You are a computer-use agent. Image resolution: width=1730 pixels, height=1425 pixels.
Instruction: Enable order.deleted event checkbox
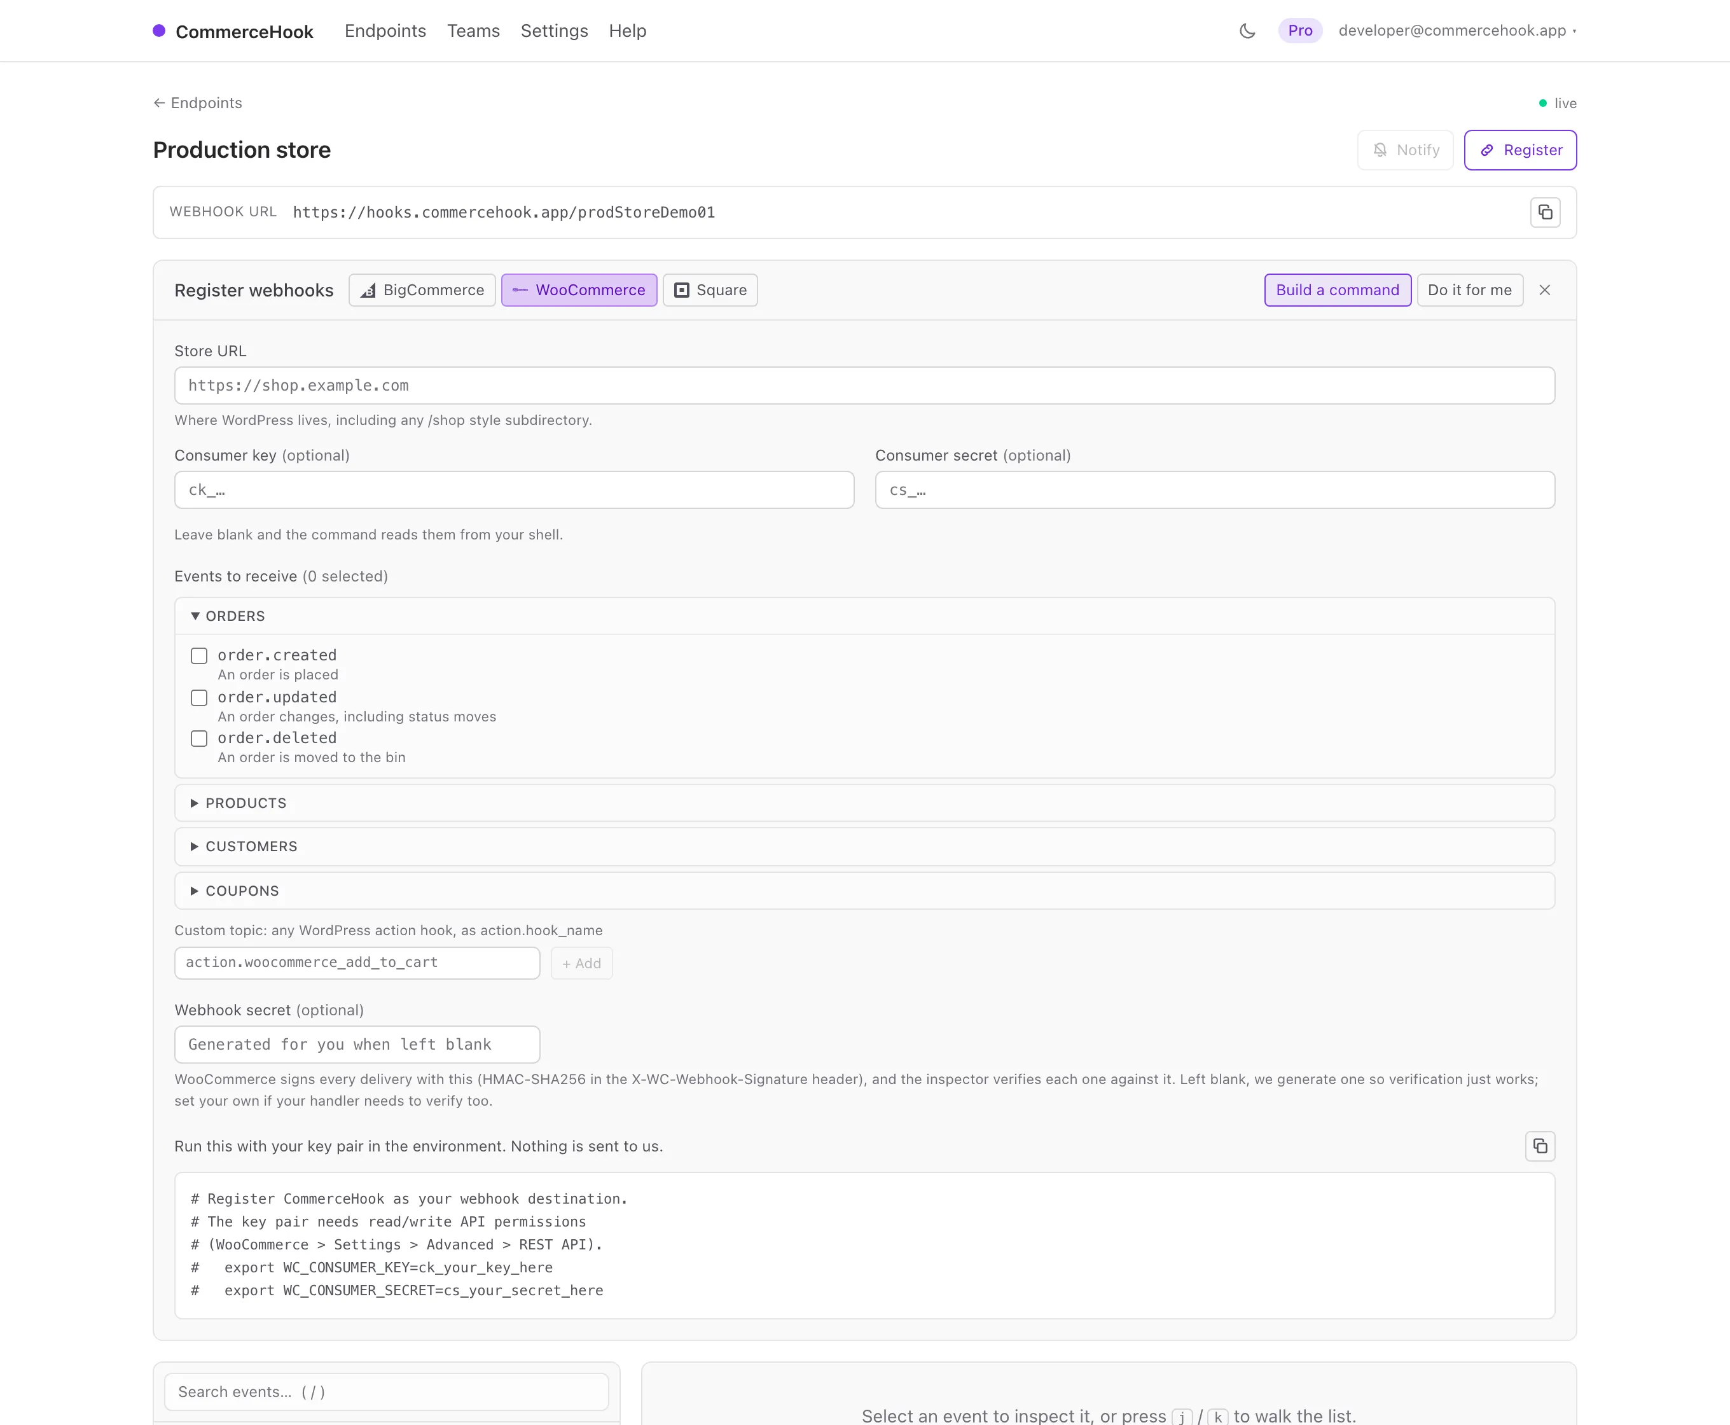pos(198,739)
